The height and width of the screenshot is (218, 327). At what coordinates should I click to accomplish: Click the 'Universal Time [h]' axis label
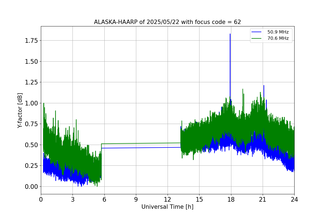[167, 207]
